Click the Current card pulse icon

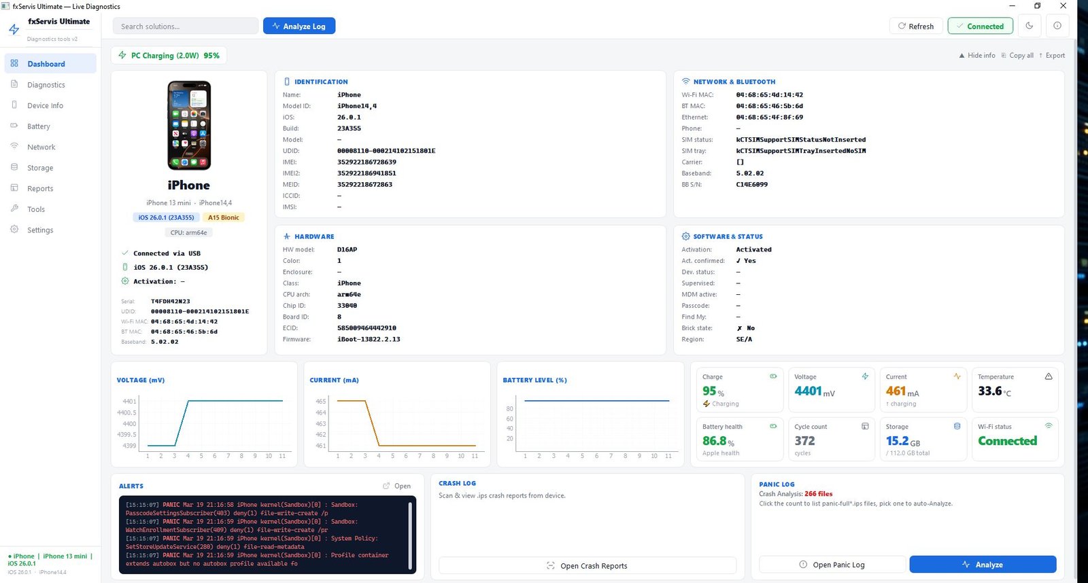(957, 376)
